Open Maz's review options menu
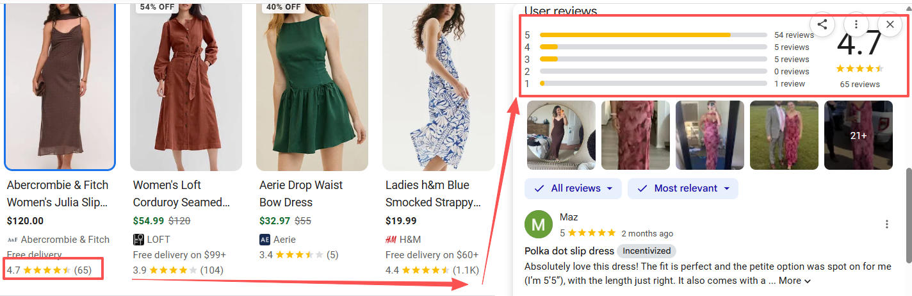The height and width of the screenshot is (296, 912). (x=887, y=224)
